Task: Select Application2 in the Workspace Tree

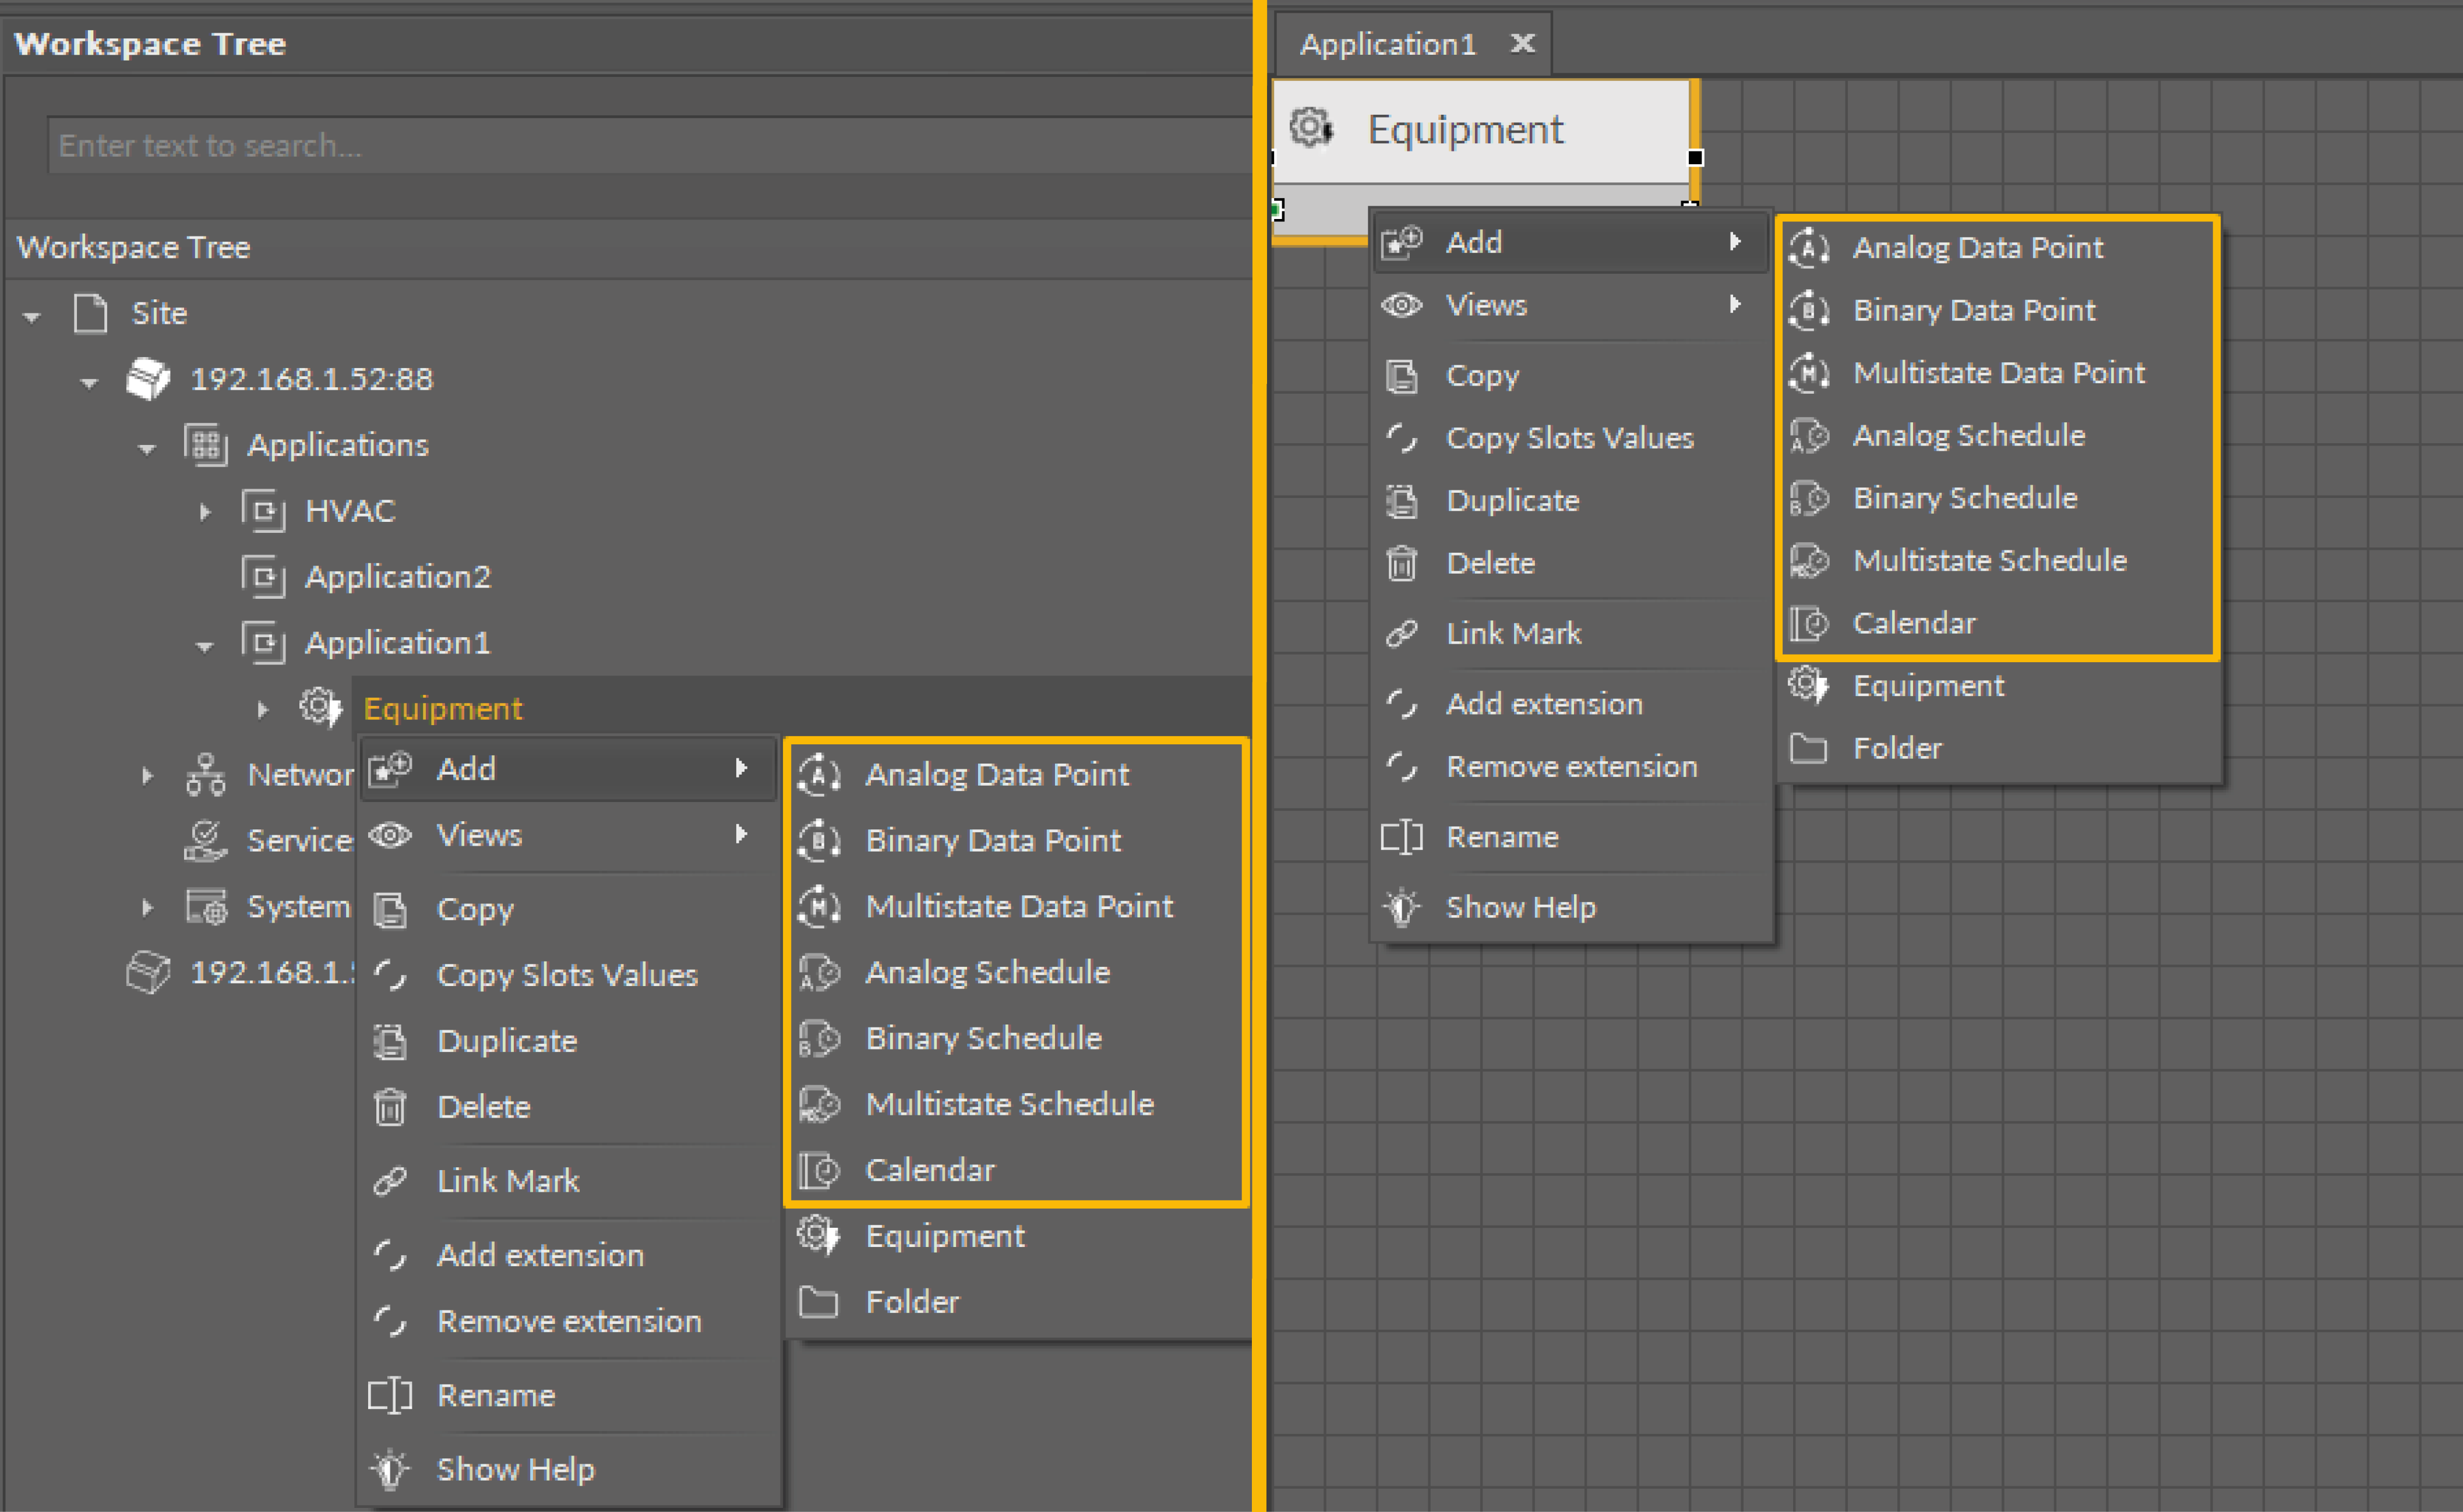Action: 398,577
